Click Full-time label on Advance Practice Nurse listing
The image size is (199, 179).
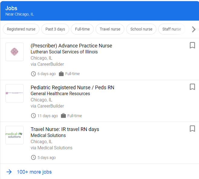point(73,74)
